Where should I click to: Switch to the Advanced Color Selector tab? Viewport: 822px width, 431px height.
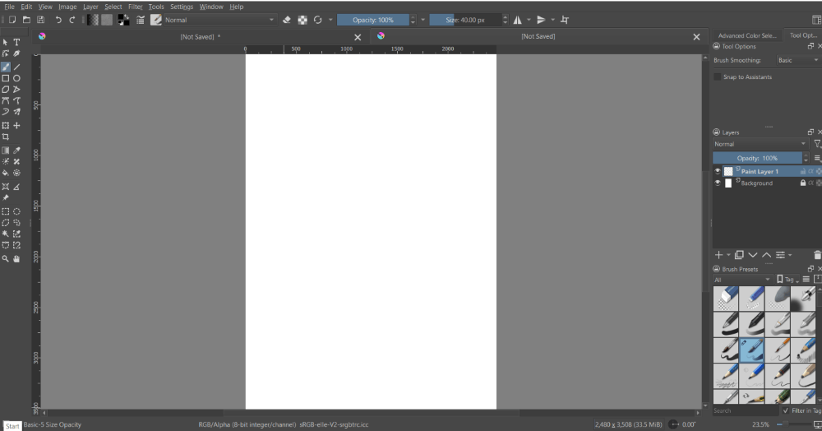click(x=747, y=35)
